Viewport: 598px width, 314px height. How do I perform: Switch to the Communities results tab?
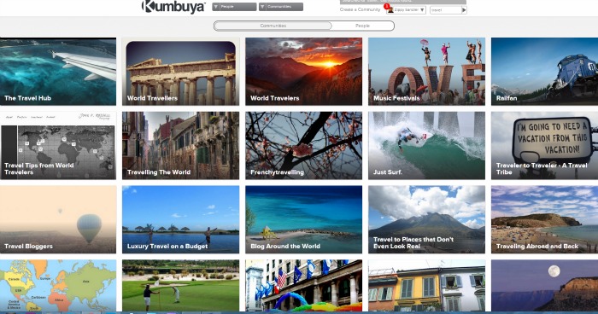pos(273,26)
